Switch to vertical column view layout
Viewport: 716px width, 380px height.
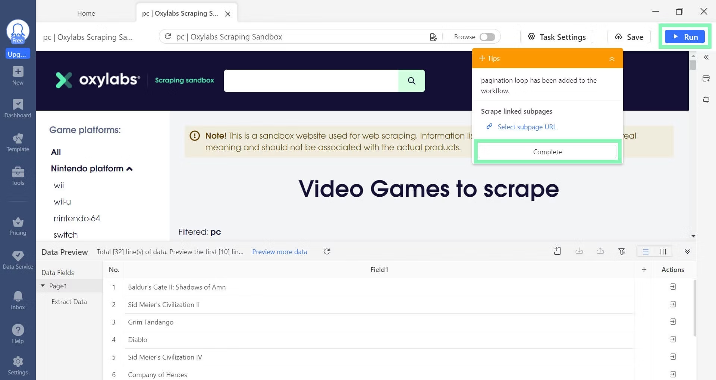click(663, 251)
